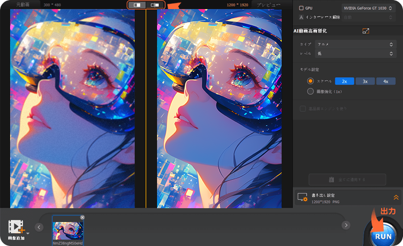Viewport: 403px width, 246px height.
Task: Switch to split compare view mode
Action: coord(137,5)
